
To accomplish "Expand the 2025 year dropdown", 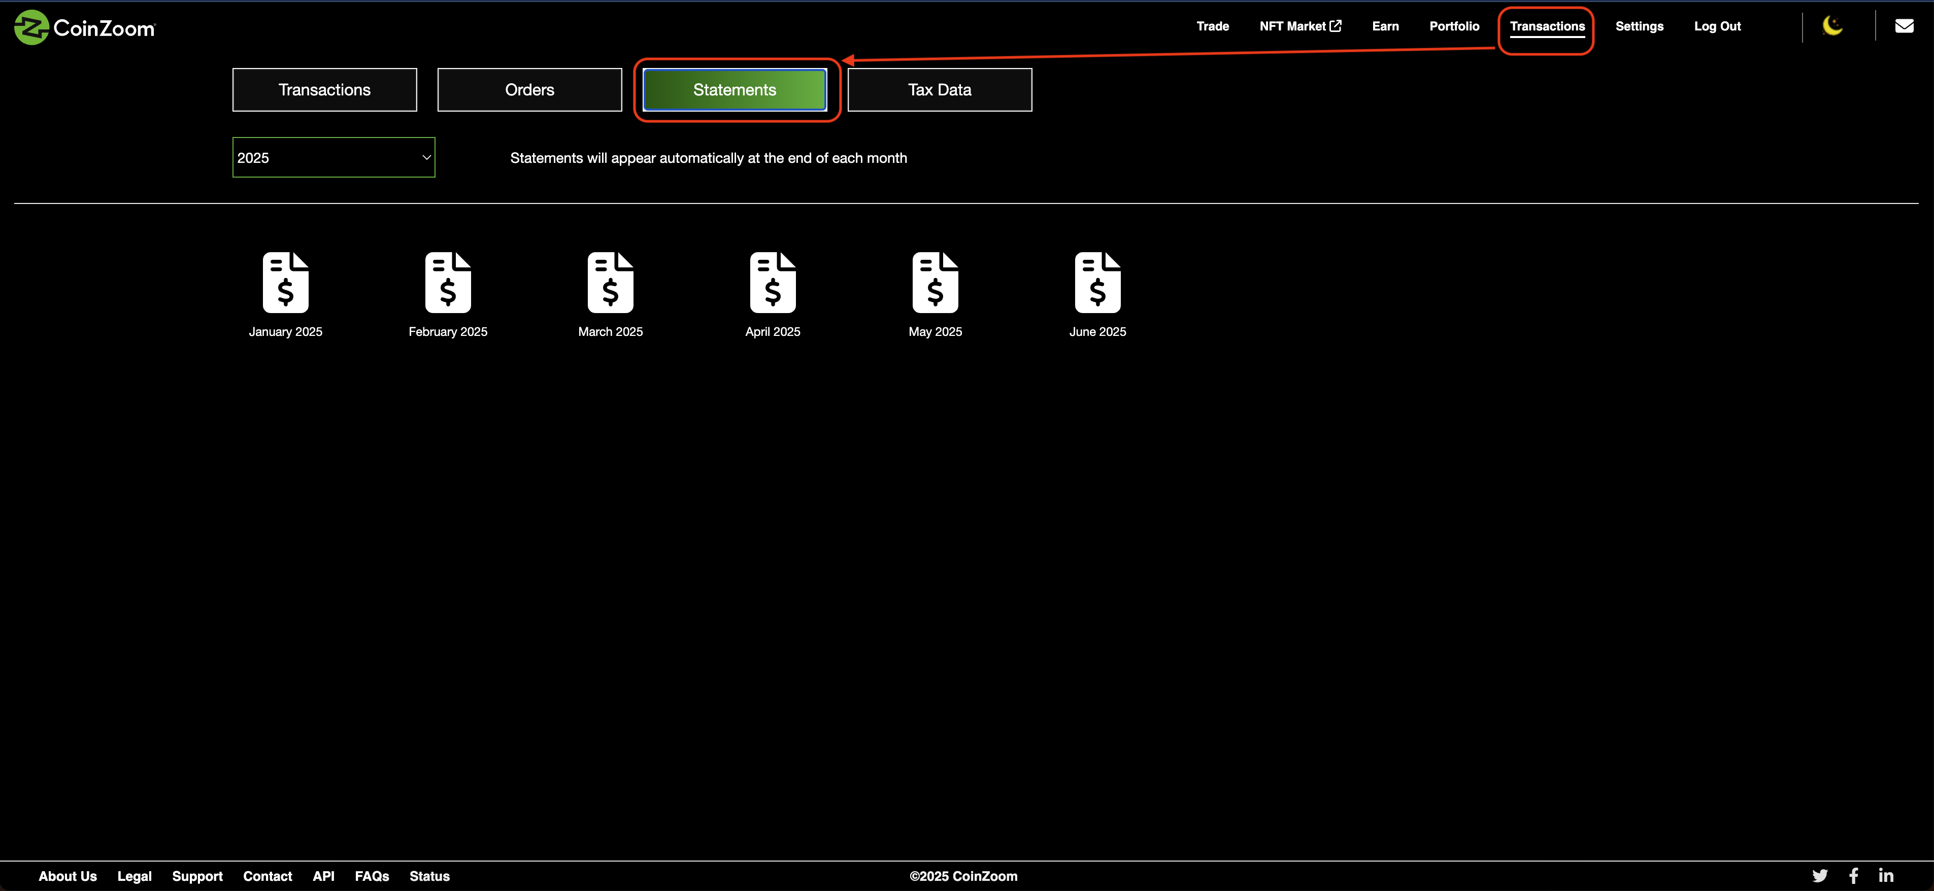I will point(334,158).
